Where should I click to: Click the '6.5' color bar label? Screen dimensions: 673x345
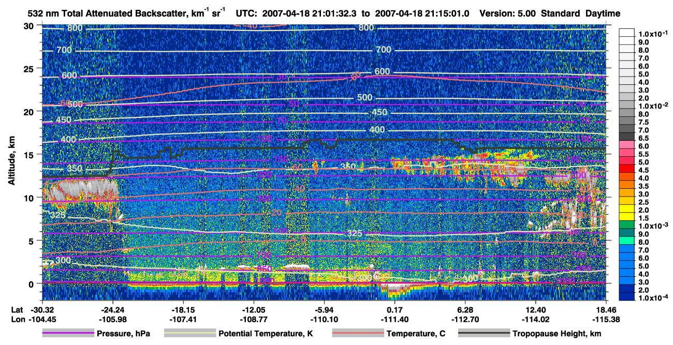pos(643,138)
